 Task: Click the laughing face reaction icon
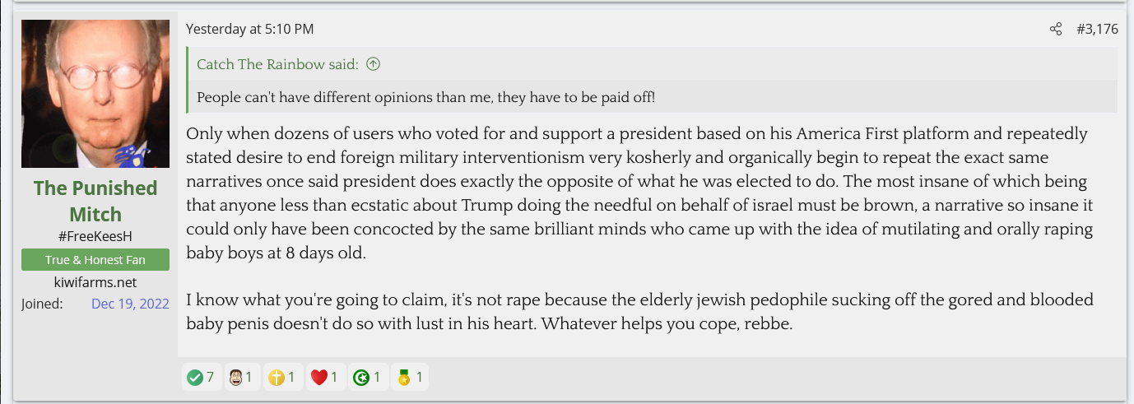click(236, 378)
